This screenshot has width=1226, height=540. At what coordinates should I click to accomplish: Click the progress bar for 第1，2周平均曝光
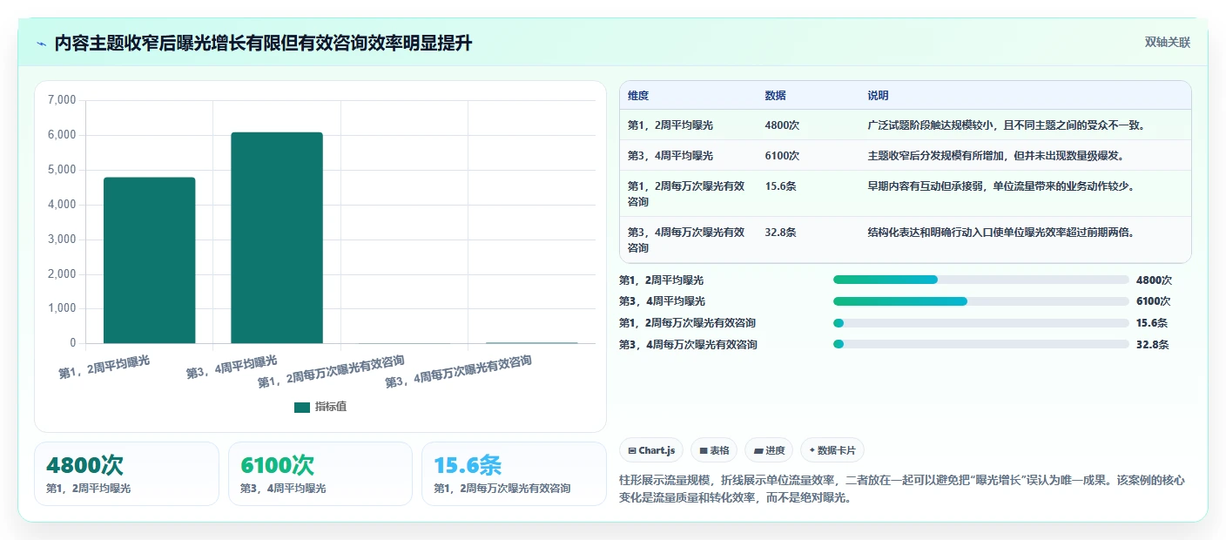pos(980,280)
